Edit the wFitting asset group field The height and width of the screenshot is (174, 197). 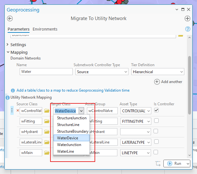pyautogui.click(x=103, y=121)
